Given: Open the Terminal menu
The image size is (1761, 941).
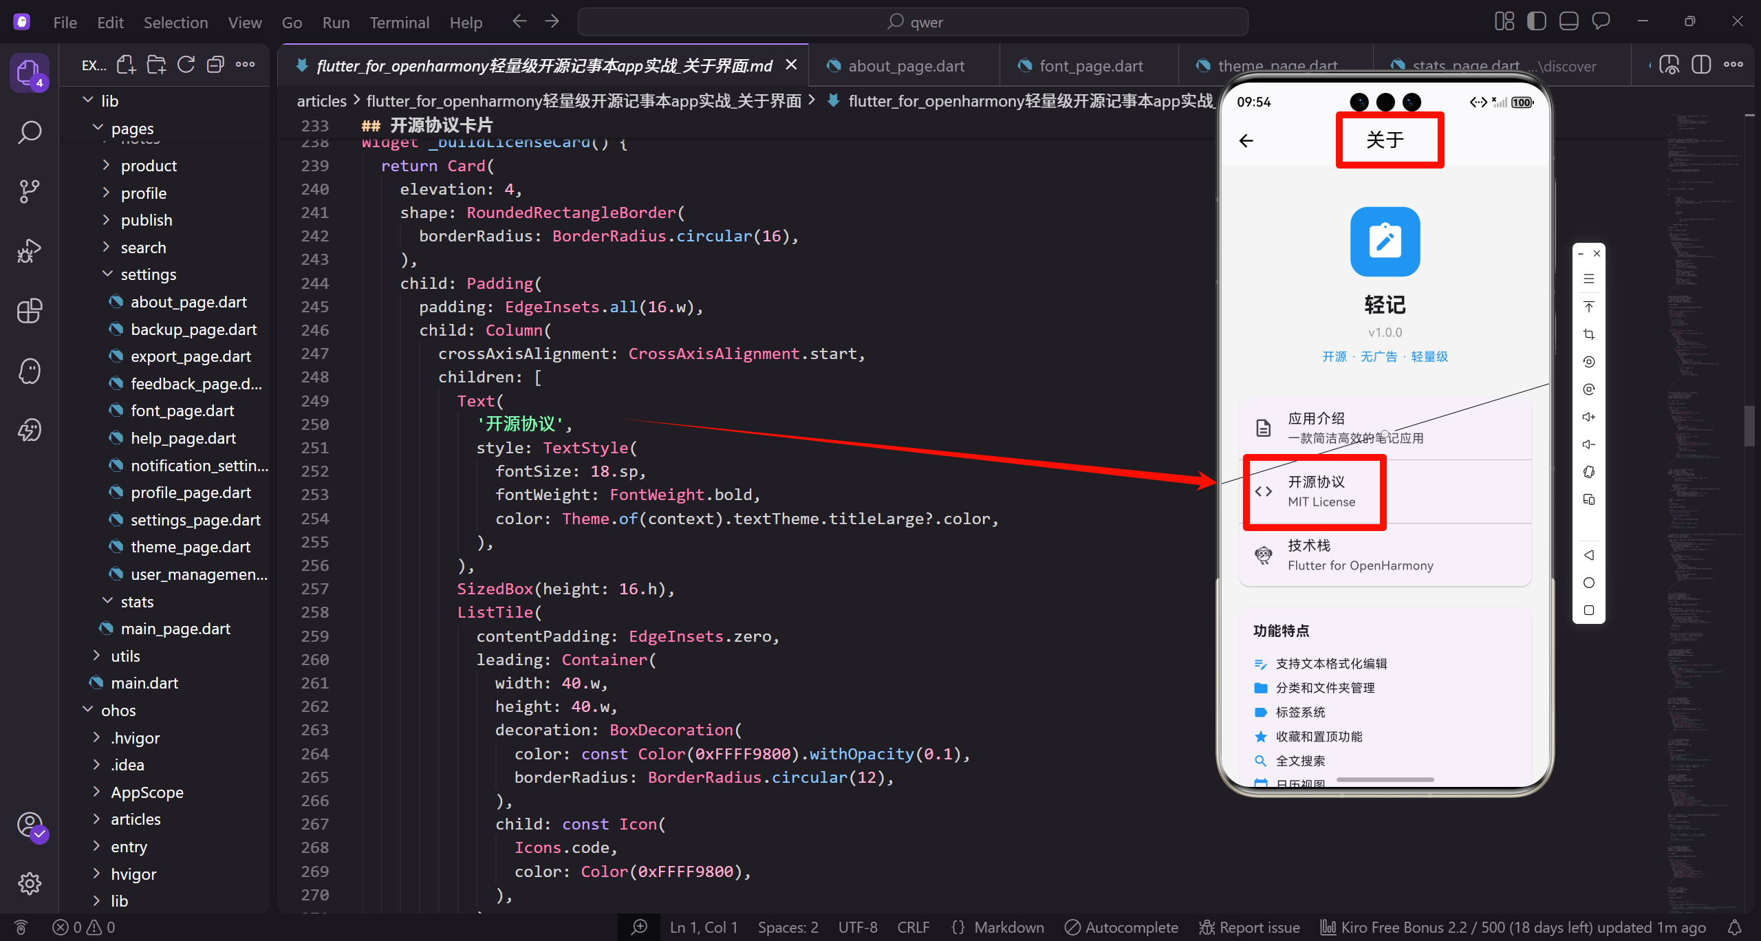Looking at the screenshot, I should (399, 22).
